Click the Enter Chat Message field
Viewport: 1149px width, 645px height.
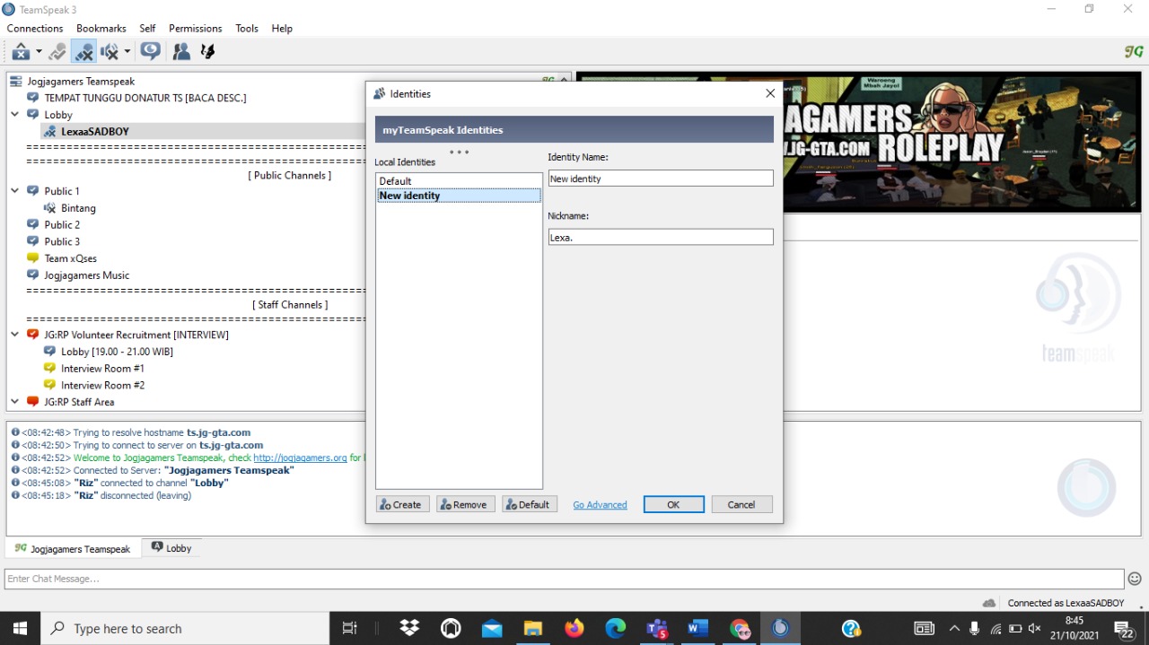tap(564, 579)
